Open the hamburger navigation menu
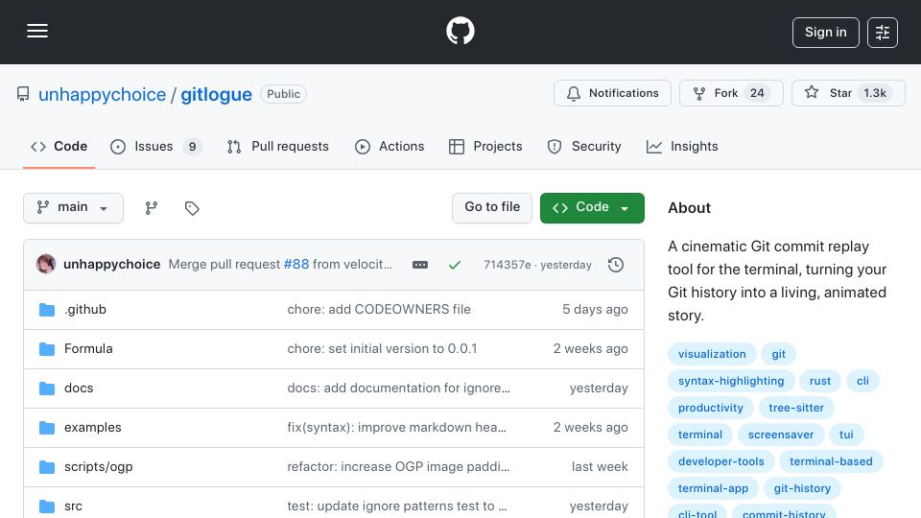Viewport: 921px width, 518px height. (37, 31)
